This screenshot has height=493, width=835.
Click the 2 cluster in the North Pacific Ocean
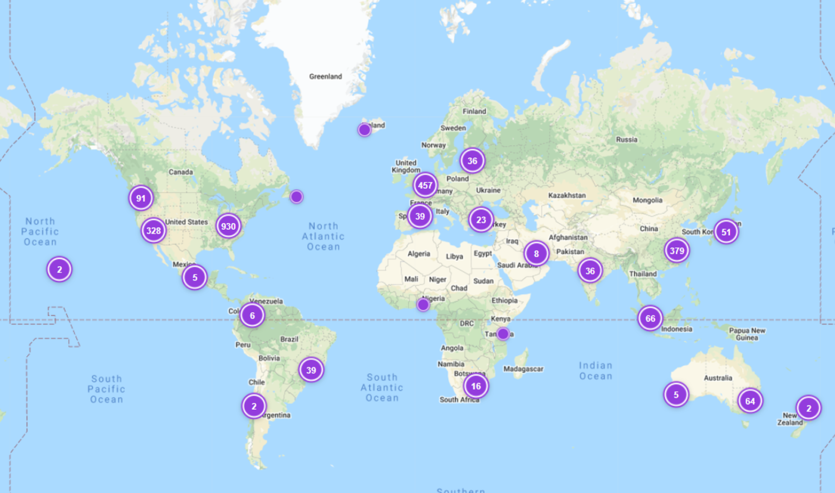point(58,269)
